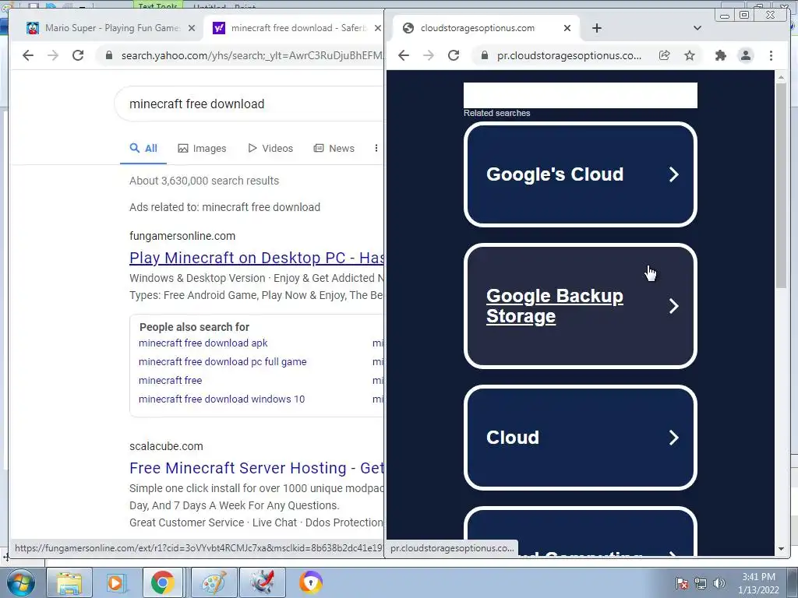This screenshot has width=798, height=598.
Task: Select the All search filter
Action: 143,149
